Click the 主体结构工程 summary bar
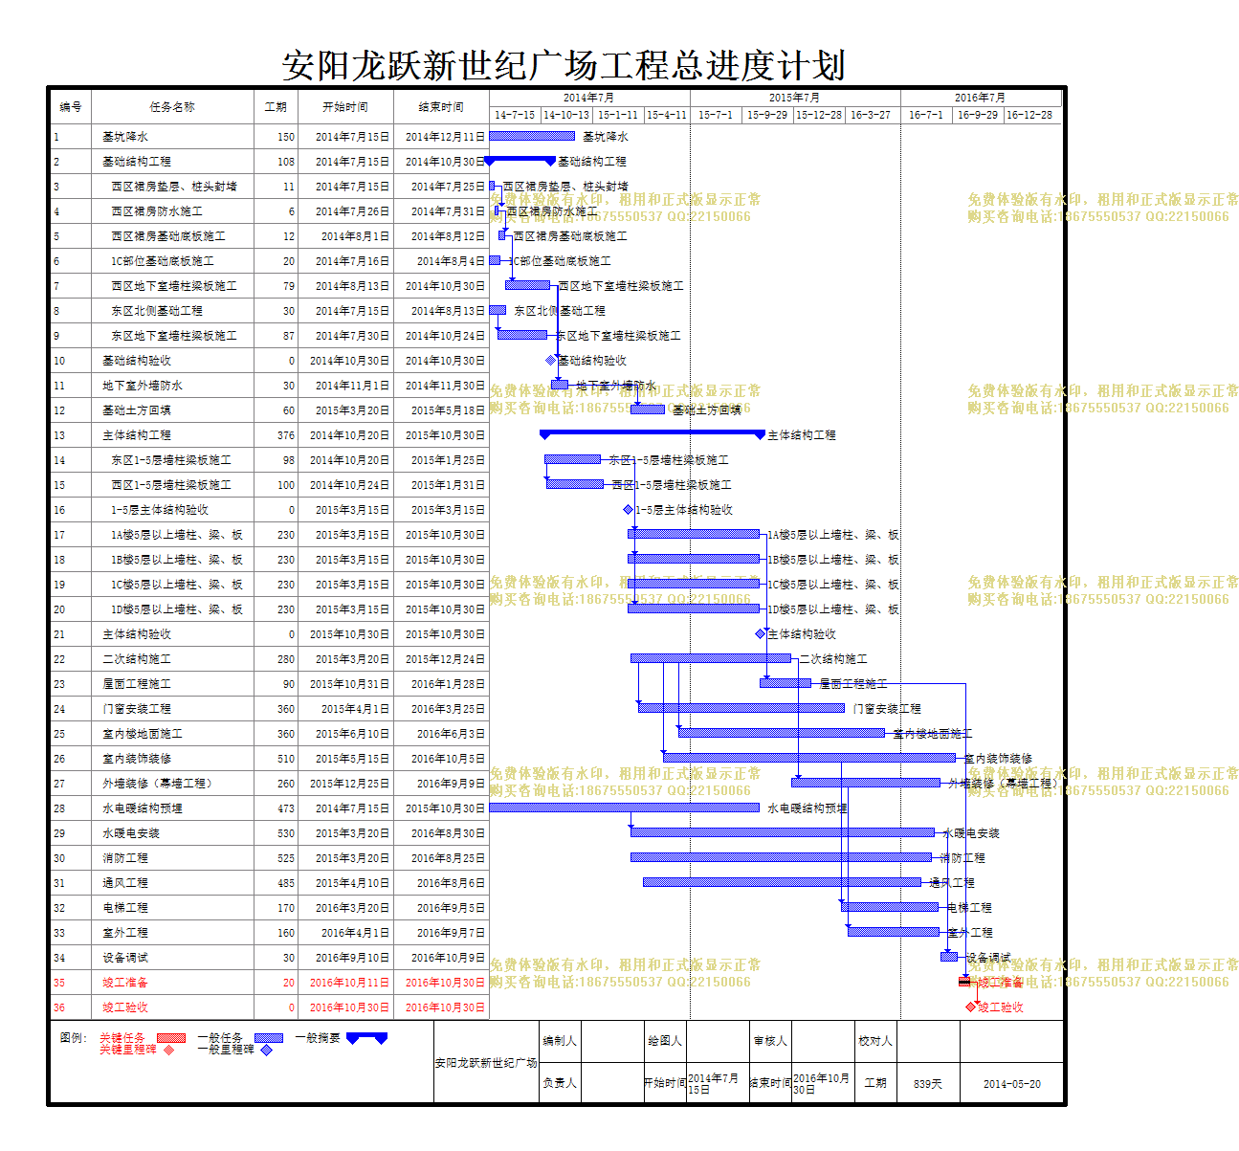1239x1151 pixels. pos(653,434)
